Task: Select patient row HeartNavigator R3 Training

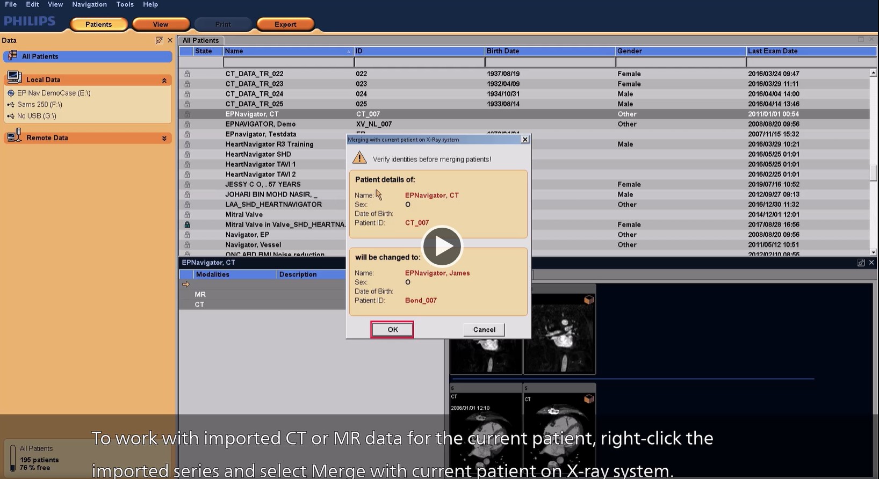Action: (524, 144)
